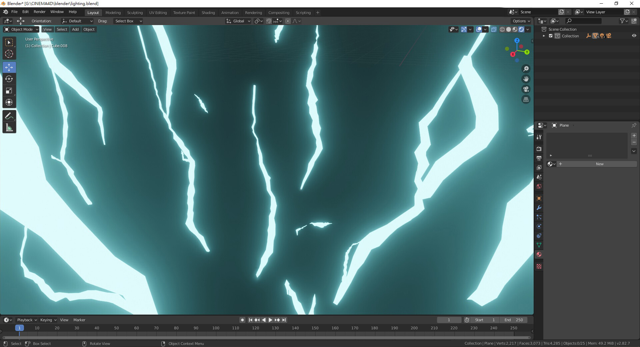Click the New material button
Image resolution: width=640 pixels, height=347 pixels.
point(599,164)
